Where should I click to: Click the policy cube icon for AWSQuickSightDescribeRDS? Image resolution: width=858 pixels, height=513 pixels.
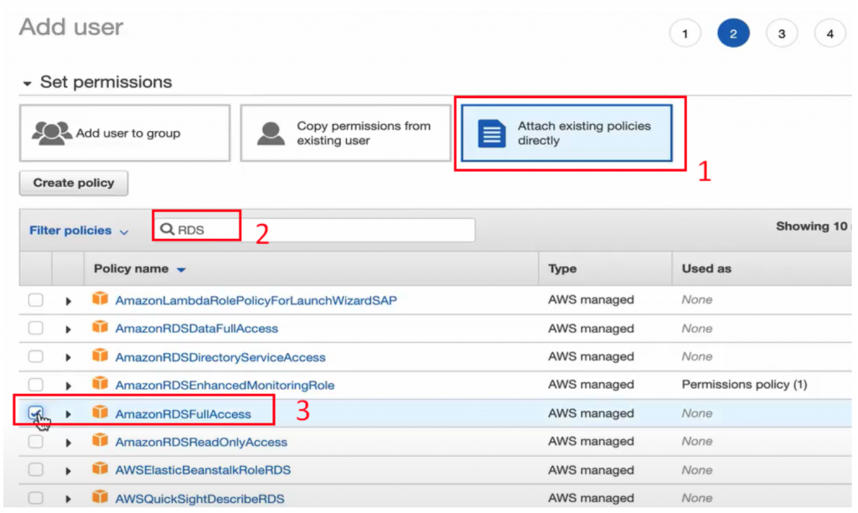(x=101, y=496)
